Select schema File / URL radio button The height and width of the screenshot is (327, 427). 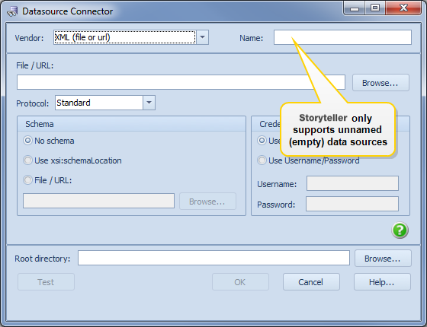pos(27,180)
